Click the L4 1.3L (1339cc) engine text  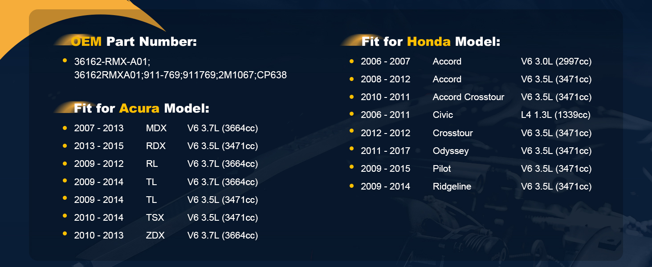point(555,115)
